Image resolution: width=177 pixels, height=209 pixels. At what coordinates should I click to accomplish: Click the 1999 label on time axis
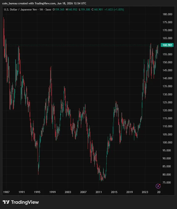pos(52,192)
